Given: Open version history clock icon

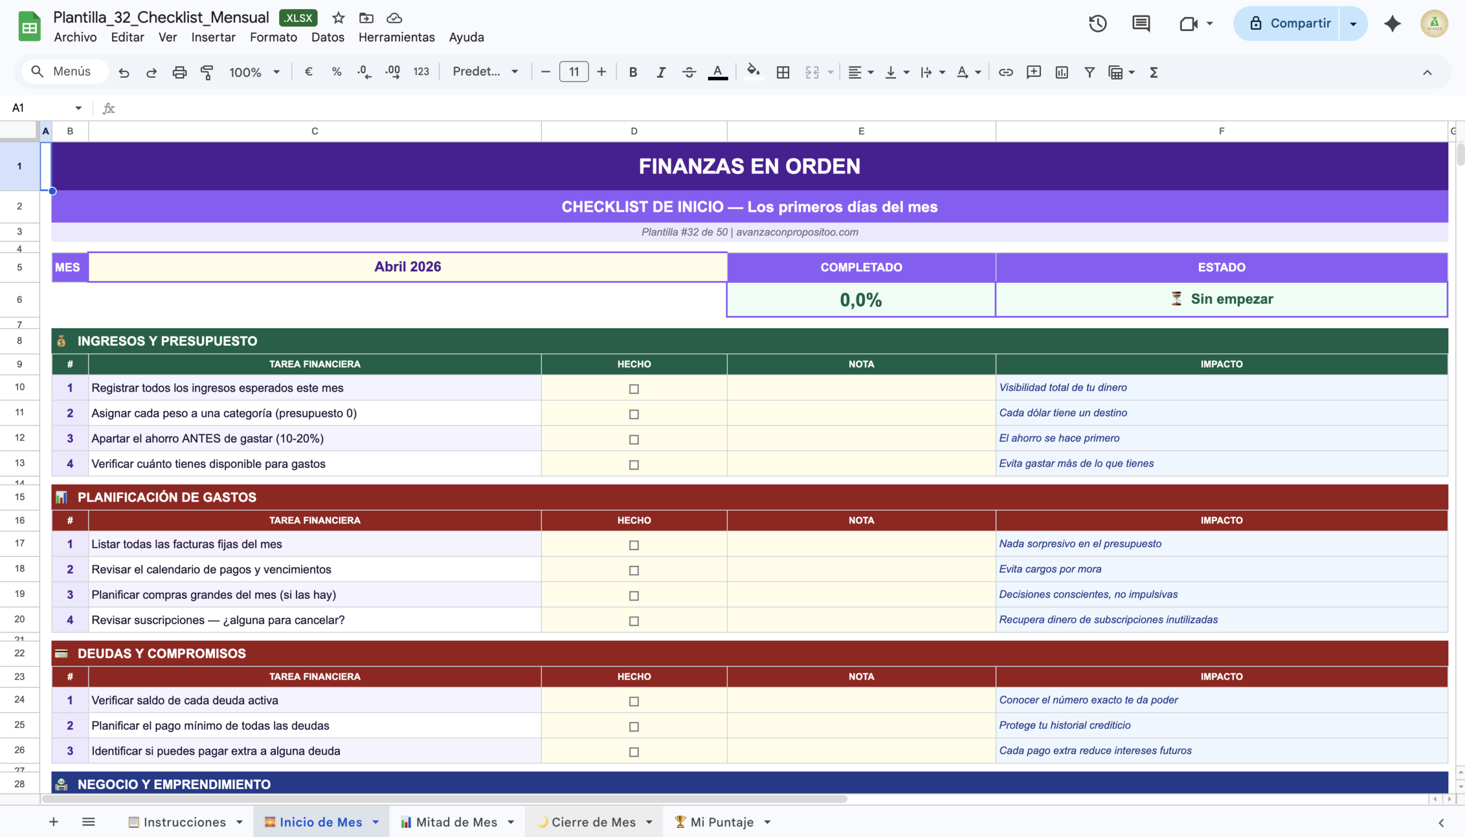Looking at the screenshot, I should 1097,23.
